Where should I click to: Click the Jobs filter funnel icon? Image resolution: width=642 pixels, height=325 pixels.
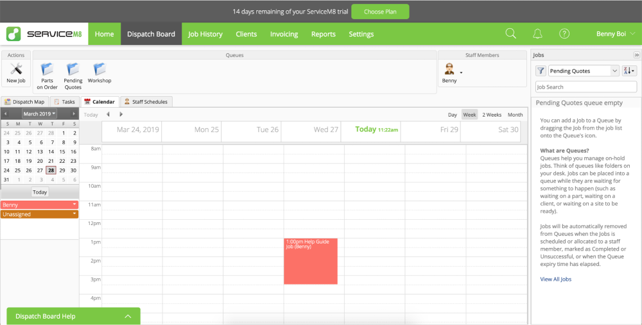point(541,71)
